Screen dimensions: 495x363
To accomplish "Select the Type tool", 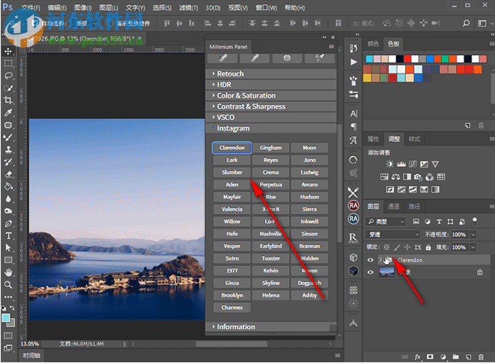I will coord(9,235).
